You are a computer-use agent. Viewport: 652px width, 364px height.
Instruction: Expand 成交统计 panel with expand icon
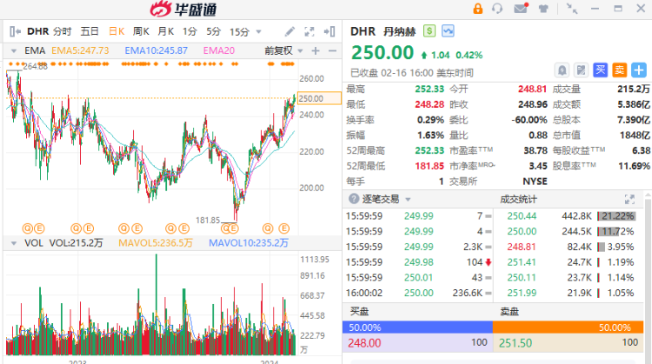tap(629, 200)
